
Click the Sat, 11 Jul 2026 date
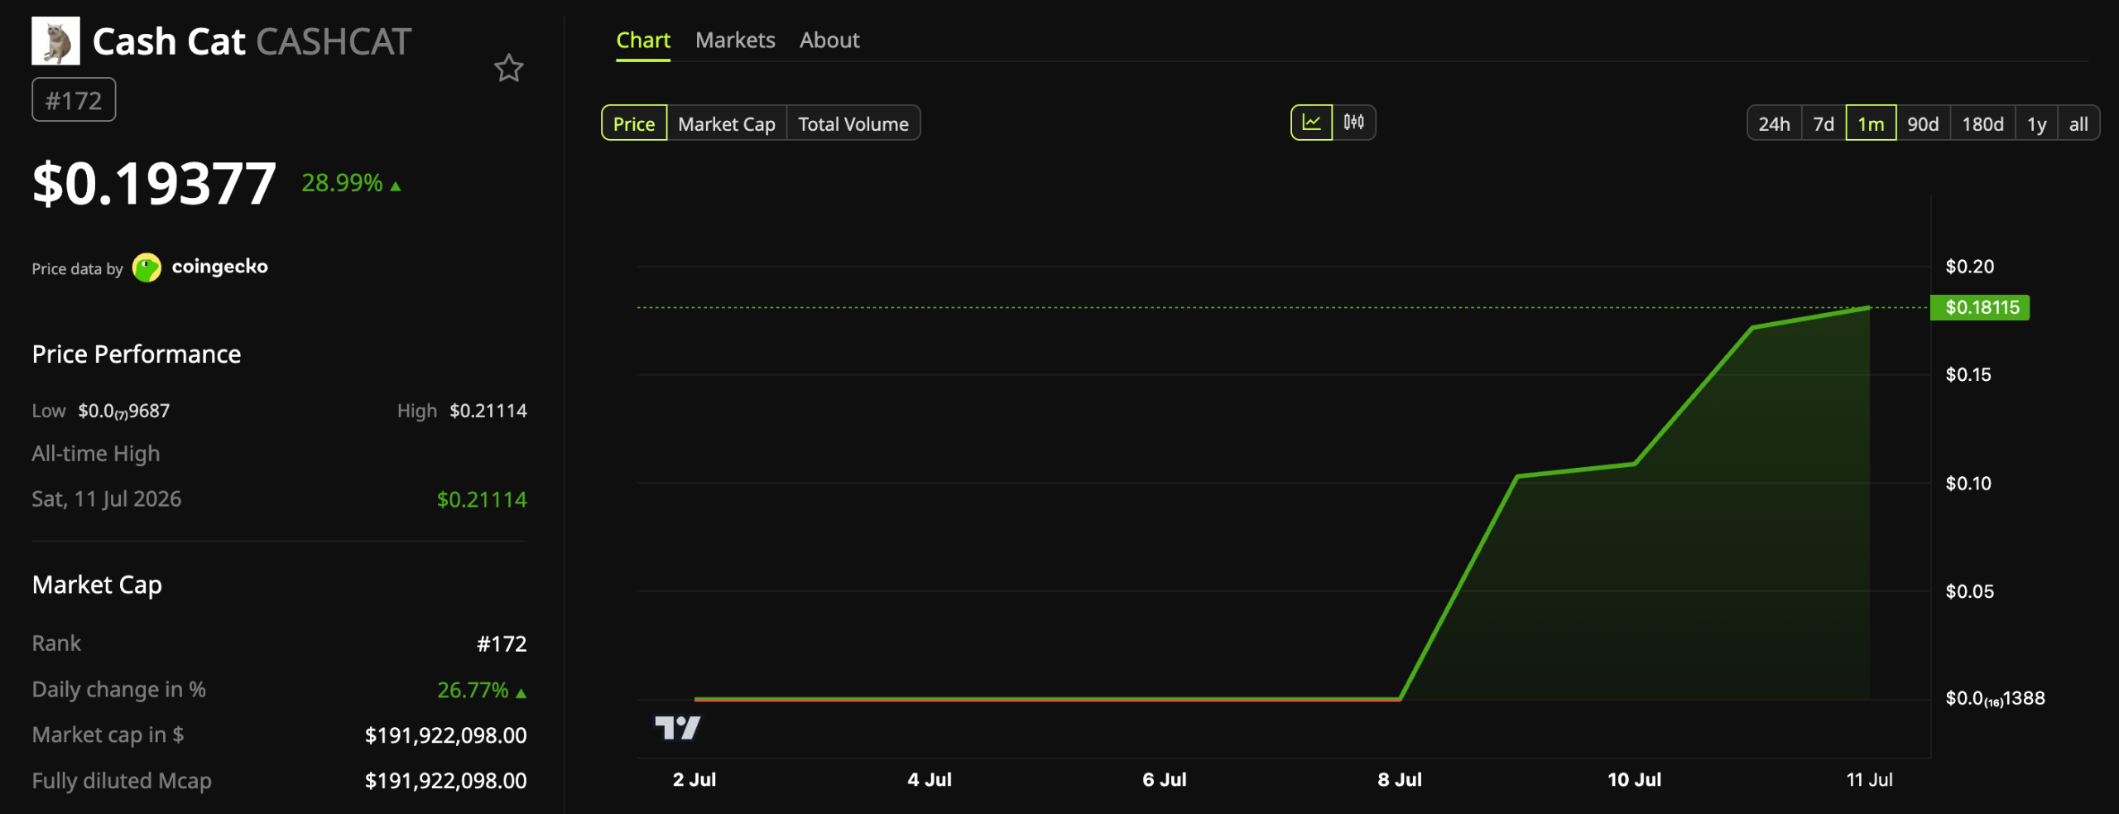[x=106, y=499]
